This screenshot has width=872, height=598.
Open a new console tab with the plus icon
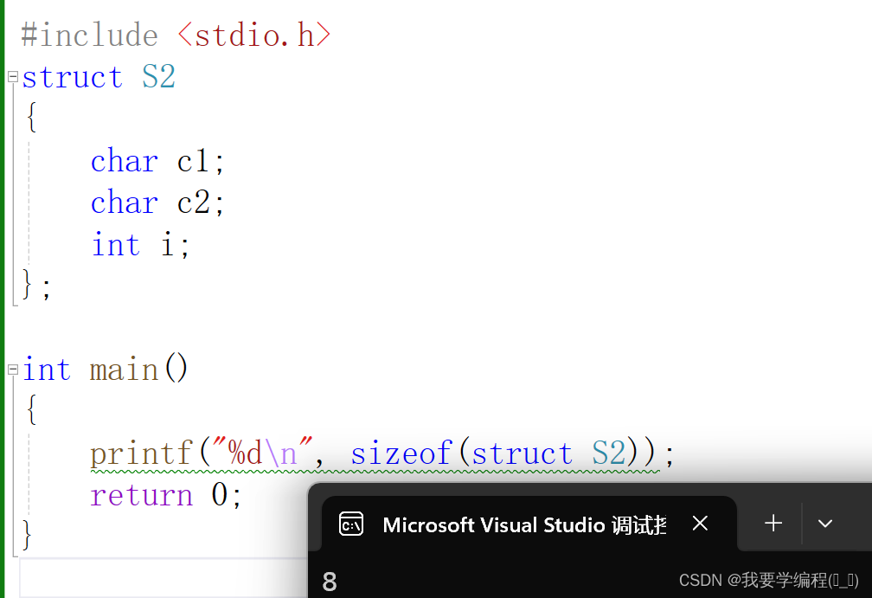pos(773,524)
